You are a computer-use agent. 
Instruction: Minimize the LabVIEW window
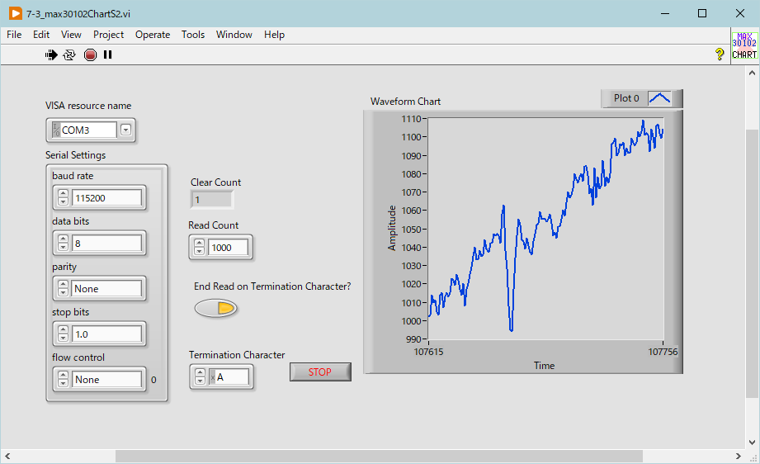click(665, 13)
